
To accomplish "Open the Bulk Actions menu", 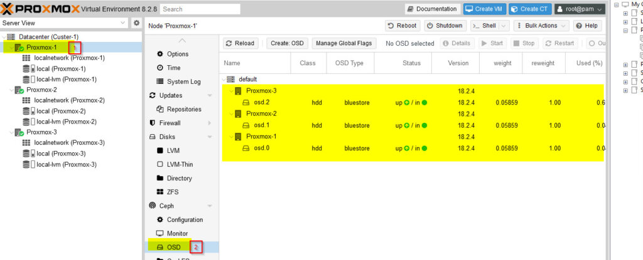I will [541, 26].
